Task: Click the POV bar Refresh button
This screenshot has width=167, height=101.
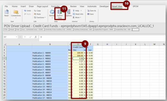Action: pyautogui.click(x=135, y=30)
